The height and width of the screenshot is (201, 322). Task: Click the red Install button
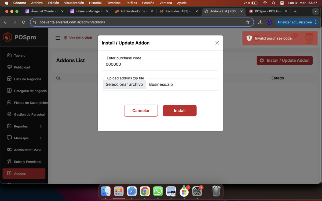point(180,111)
